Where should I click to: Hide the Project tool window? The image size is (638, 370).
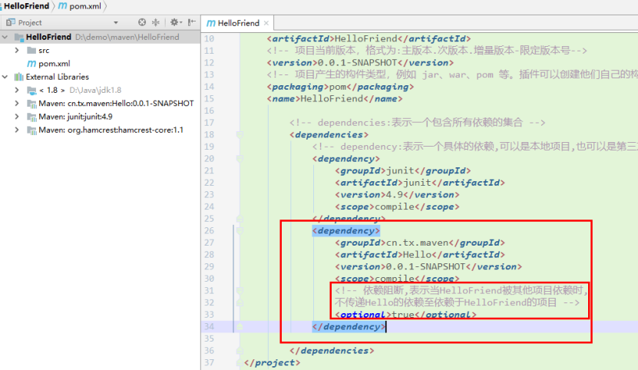click(x=190, y=23)
